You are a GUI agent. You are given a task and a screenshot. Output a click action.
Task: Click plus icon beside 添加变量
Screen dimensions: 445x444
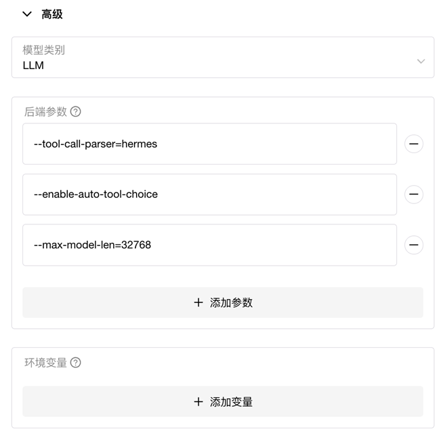[x=198, y=402]
